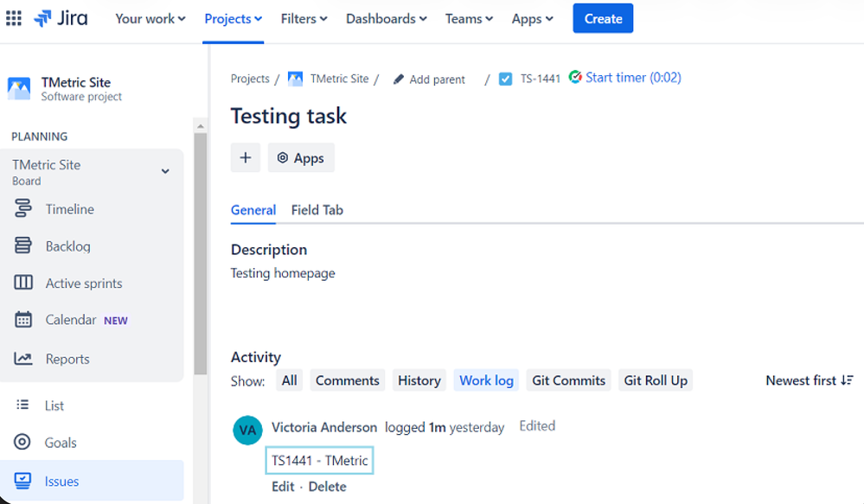864x504 pixels.
Task: Switch to the Field Tab tab
Action: pos(317,210)
